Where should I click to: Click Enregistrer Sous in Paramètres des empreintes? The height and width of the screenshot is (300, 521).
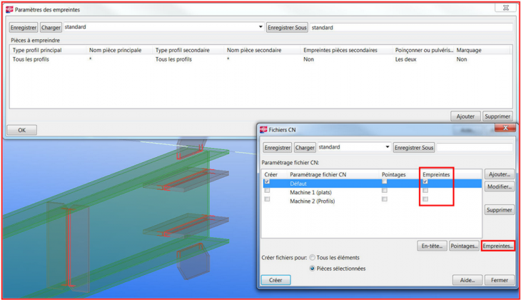[287, 27]
